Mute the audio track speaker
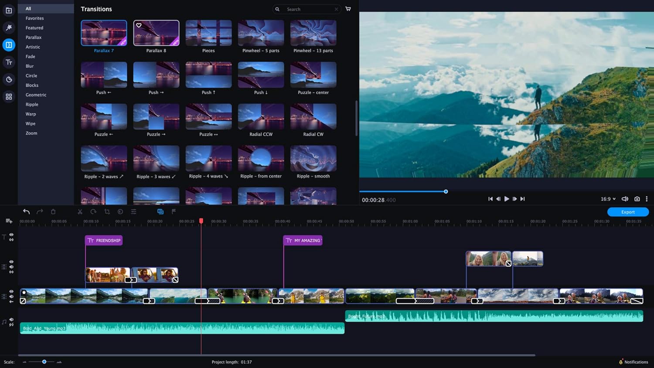The height and width of the screenshot is (368, 654). pos(11,320)
